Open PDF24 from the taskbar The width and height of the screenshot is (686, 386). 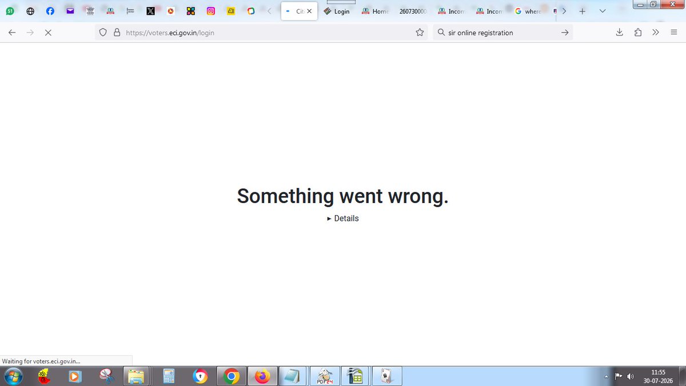[325, 376]
